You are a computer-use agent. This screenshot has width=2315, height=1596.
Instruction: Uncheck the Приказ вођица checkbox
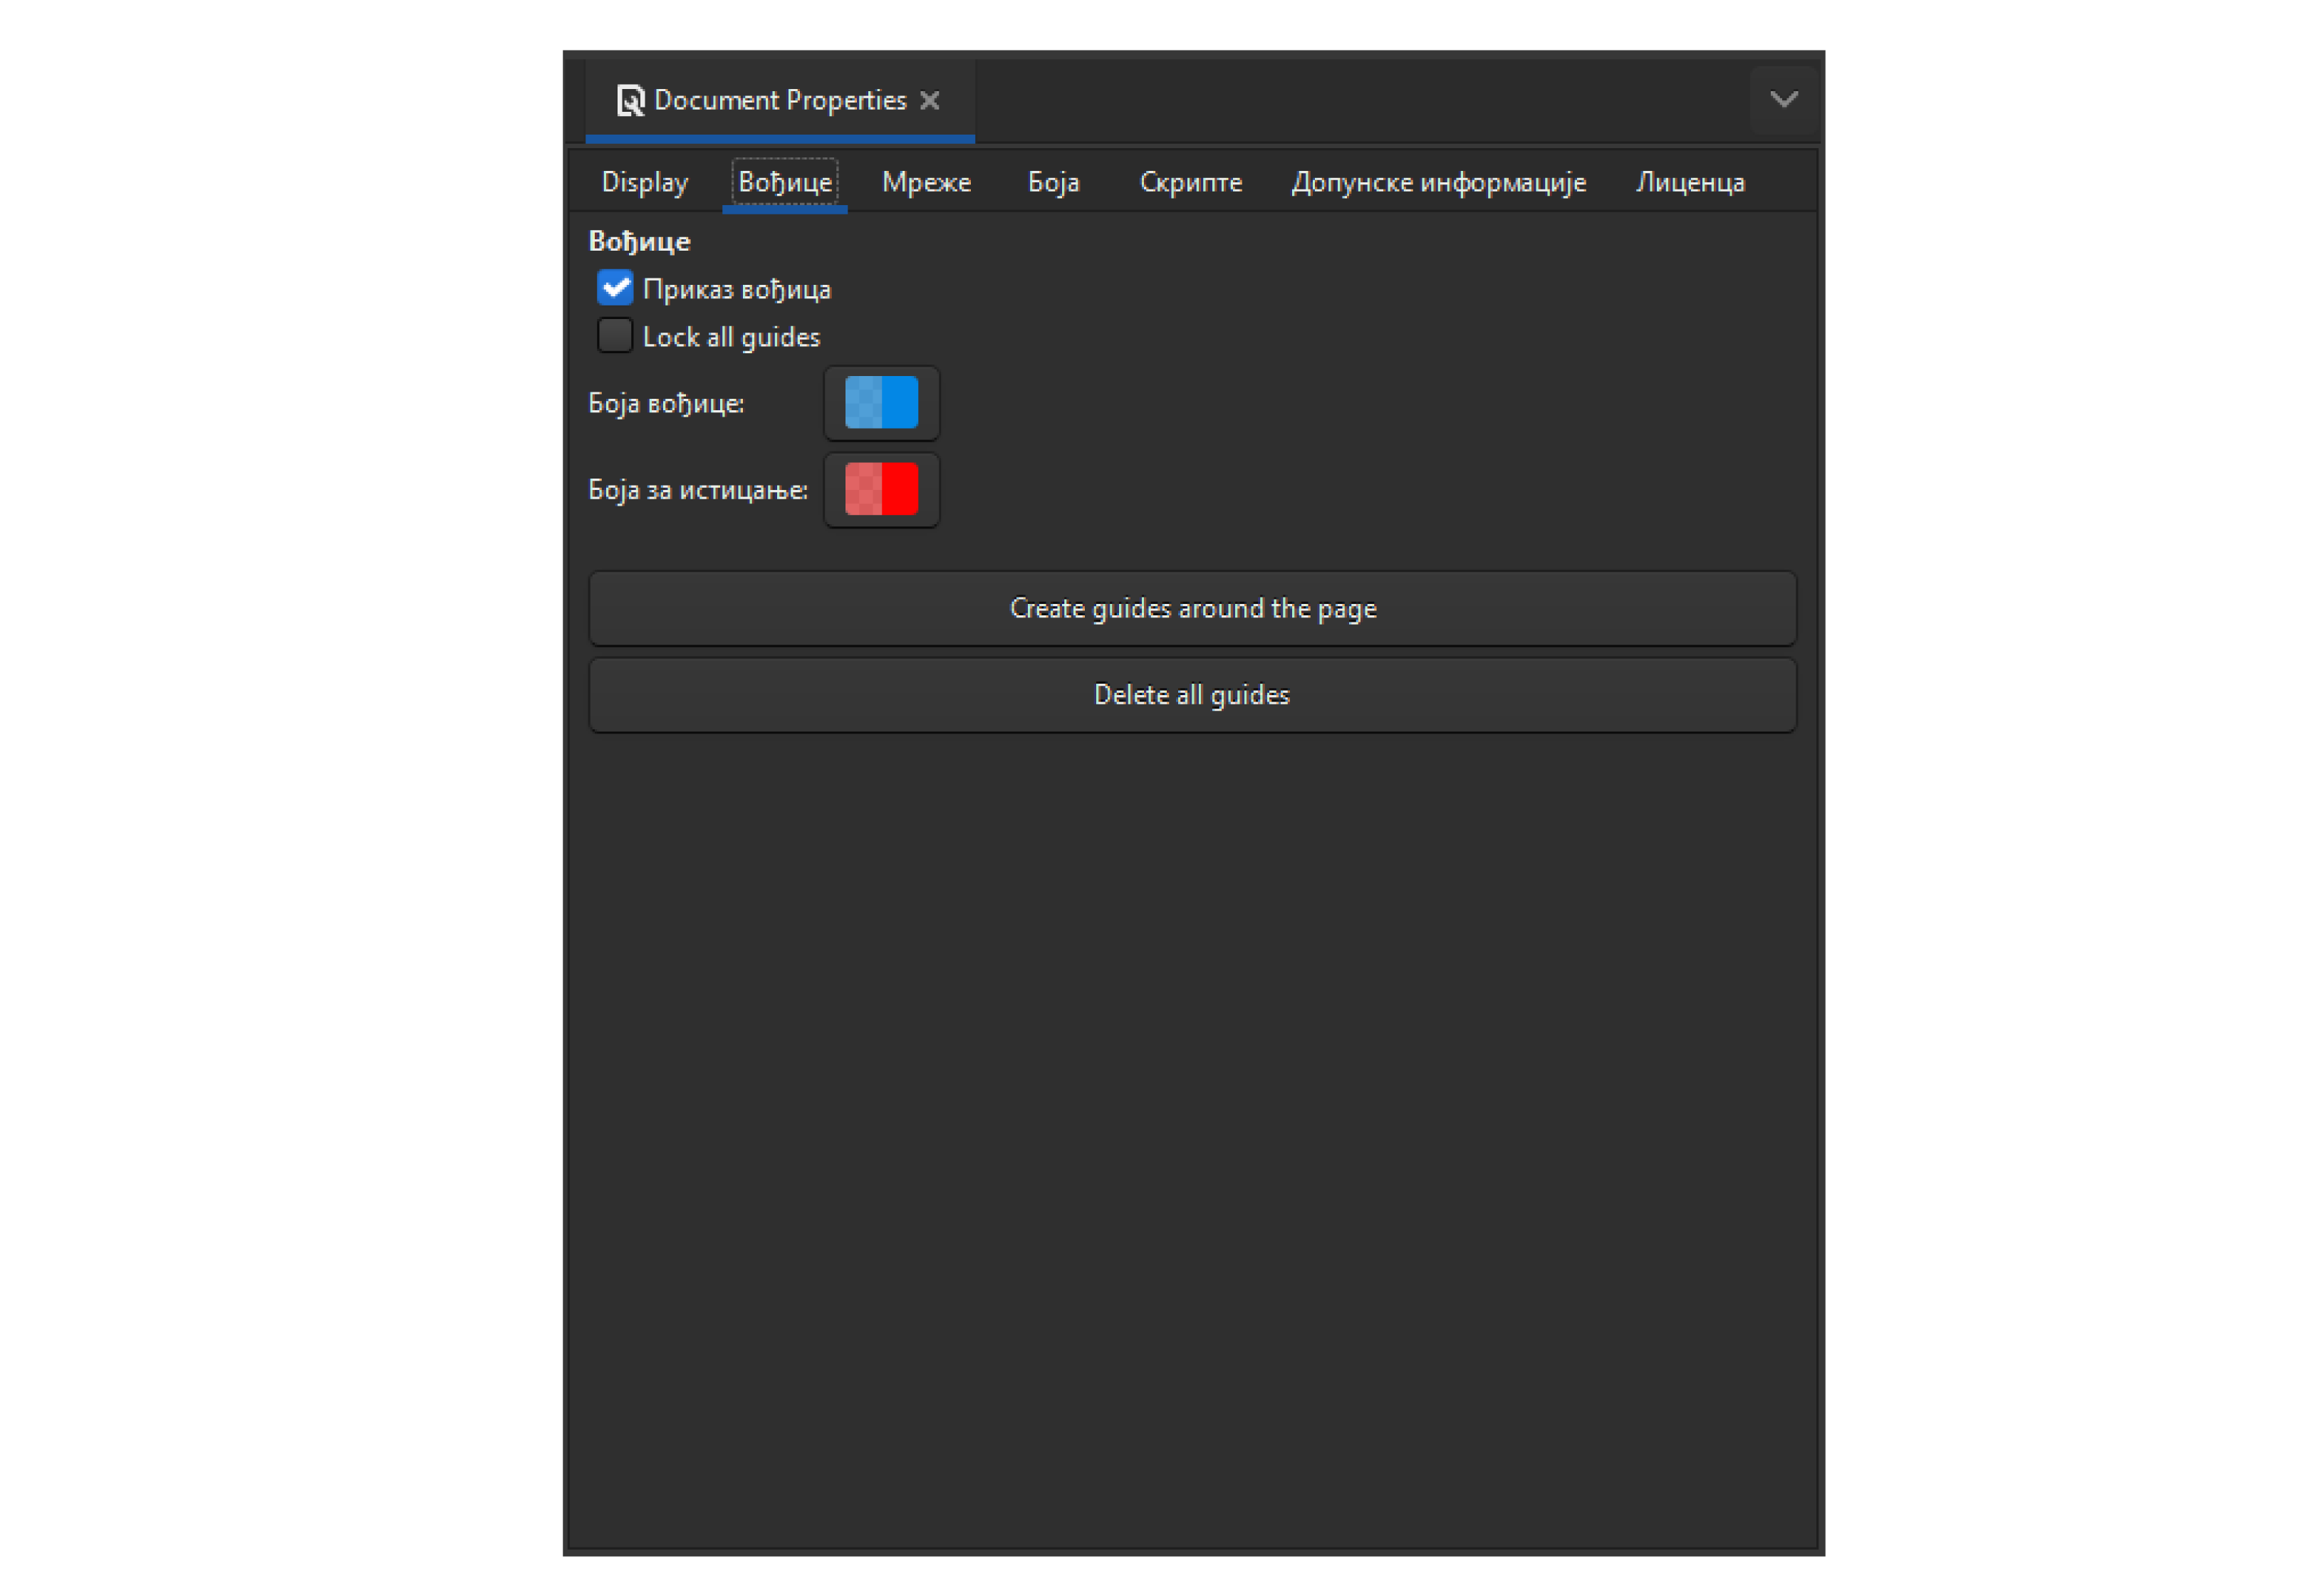pos(615,289)
